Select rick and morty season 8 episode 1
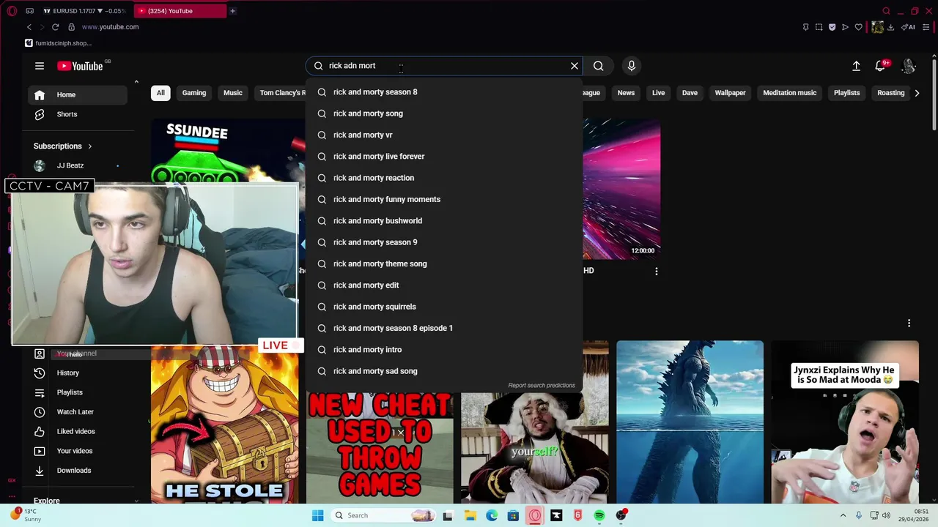This screenshot has width=938, height=527. coord(444,328)
